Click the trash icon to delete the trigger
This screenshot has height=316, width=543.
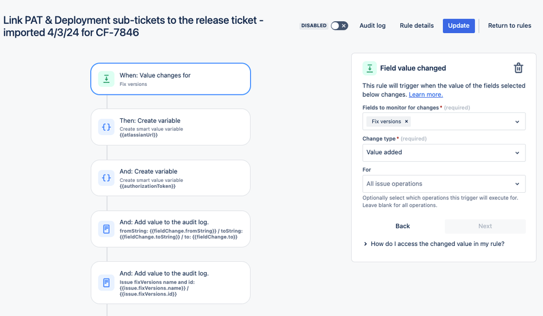tap(518, 68)
